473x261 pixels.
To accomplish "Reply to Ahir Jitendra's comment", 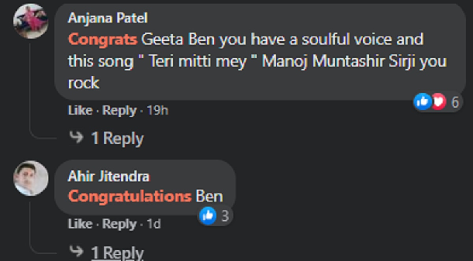I will [x=119, y=224].
